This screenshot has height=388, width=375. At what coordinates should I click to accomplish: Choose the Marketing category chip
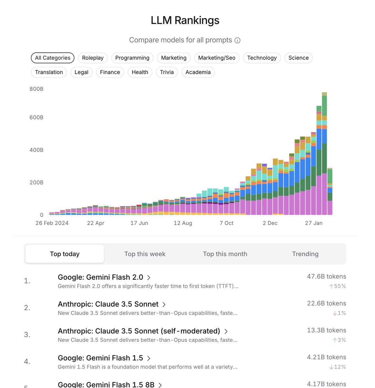(174, 58)
